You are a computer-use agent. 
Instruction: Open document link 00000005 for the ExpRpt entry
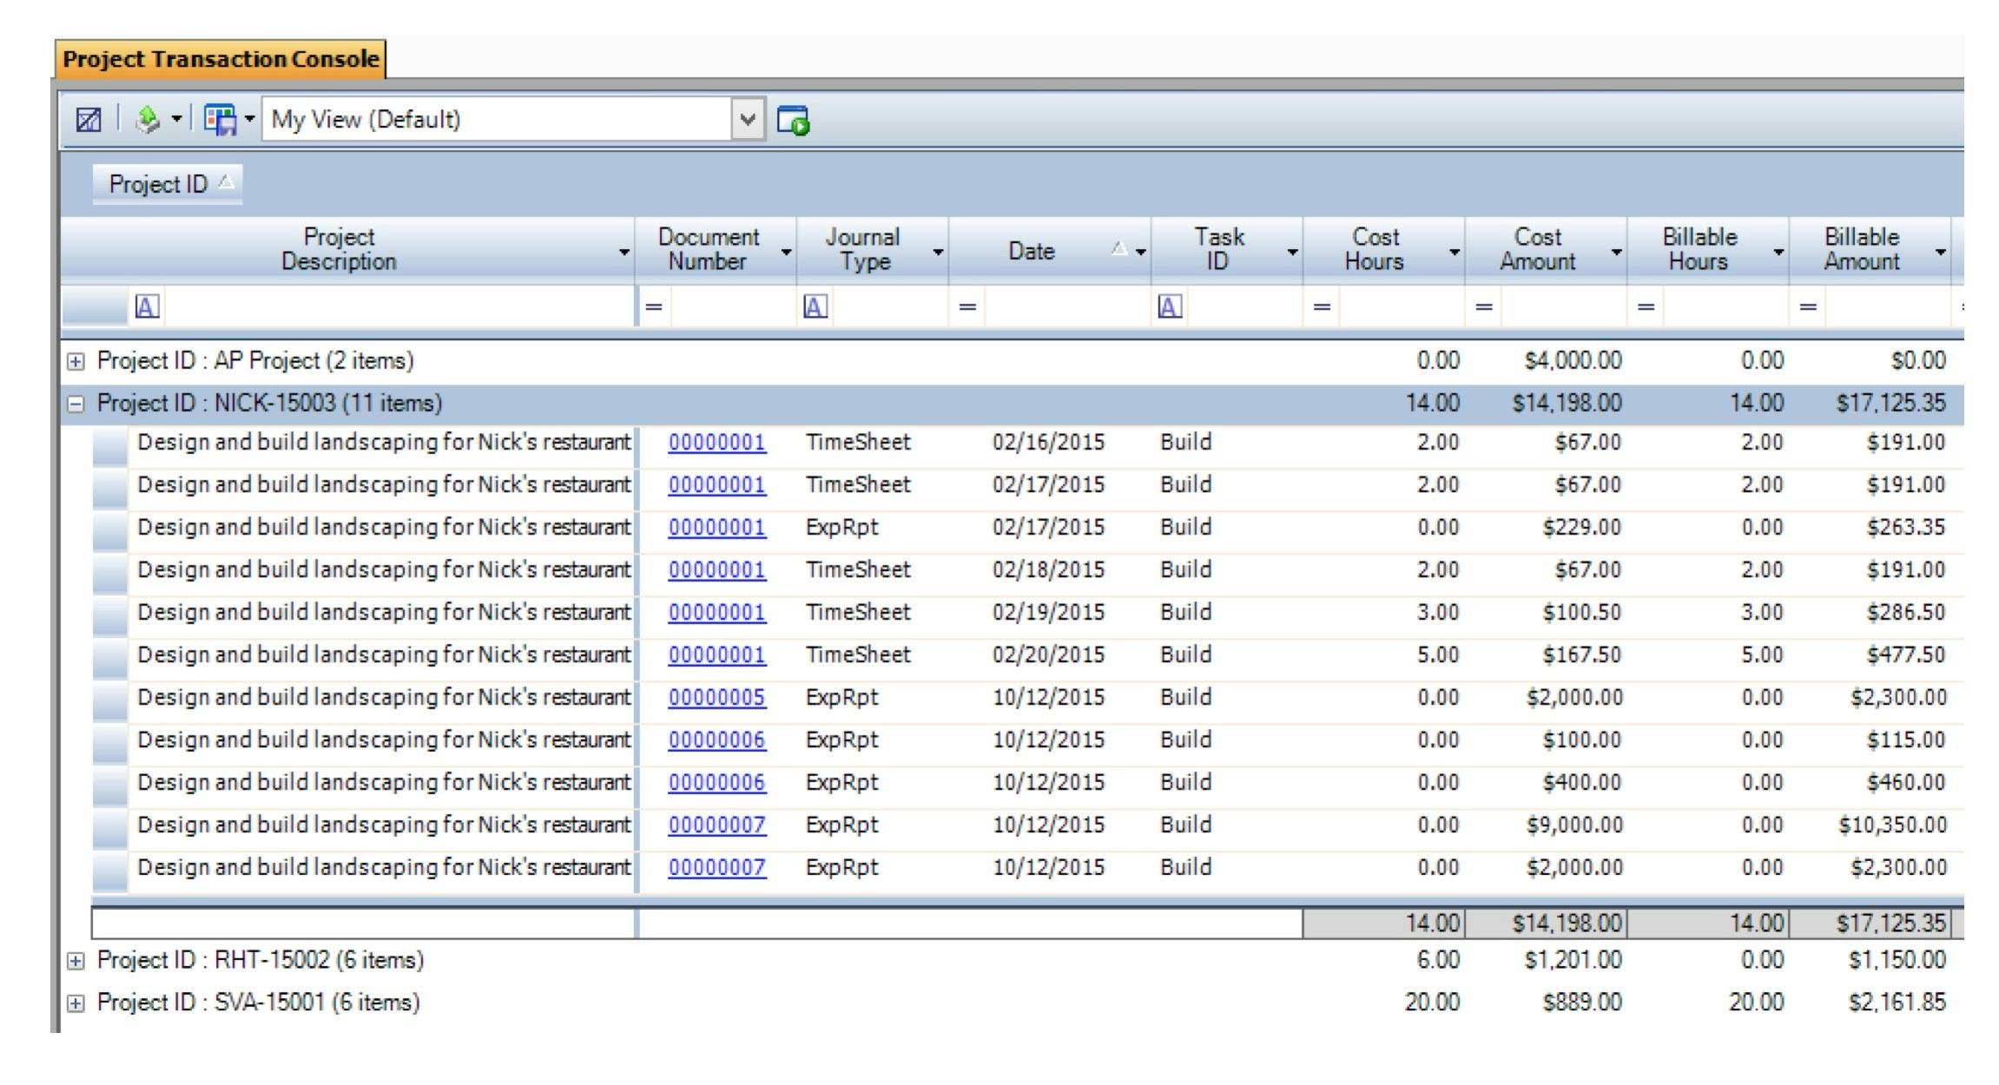click(716, 696)
